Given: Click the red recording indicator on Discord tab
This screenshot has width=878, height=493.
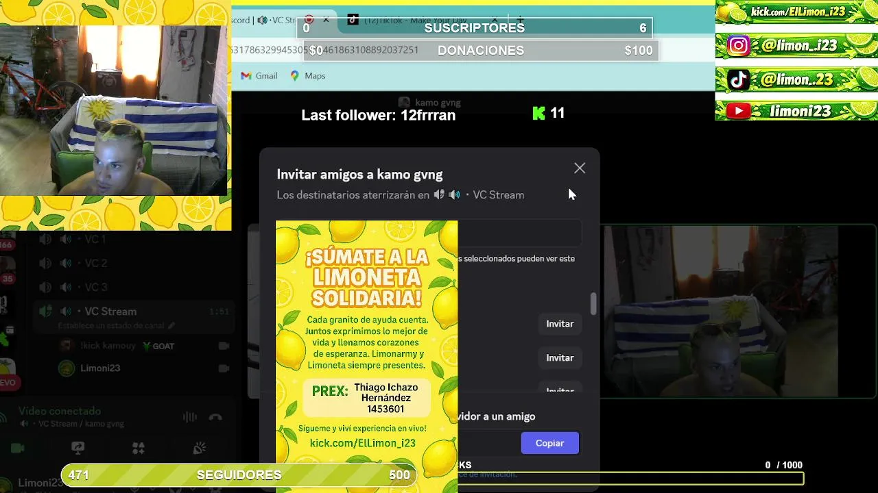Looking at the screenshot, I should pos(309,20).
